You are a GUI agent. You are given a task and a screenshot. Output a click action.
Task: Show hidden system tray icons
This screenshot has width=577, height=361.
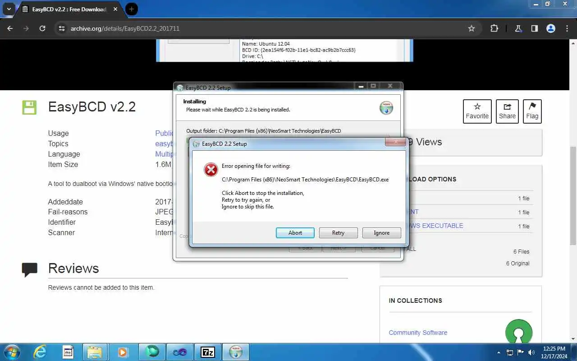[x=499, y=352]
